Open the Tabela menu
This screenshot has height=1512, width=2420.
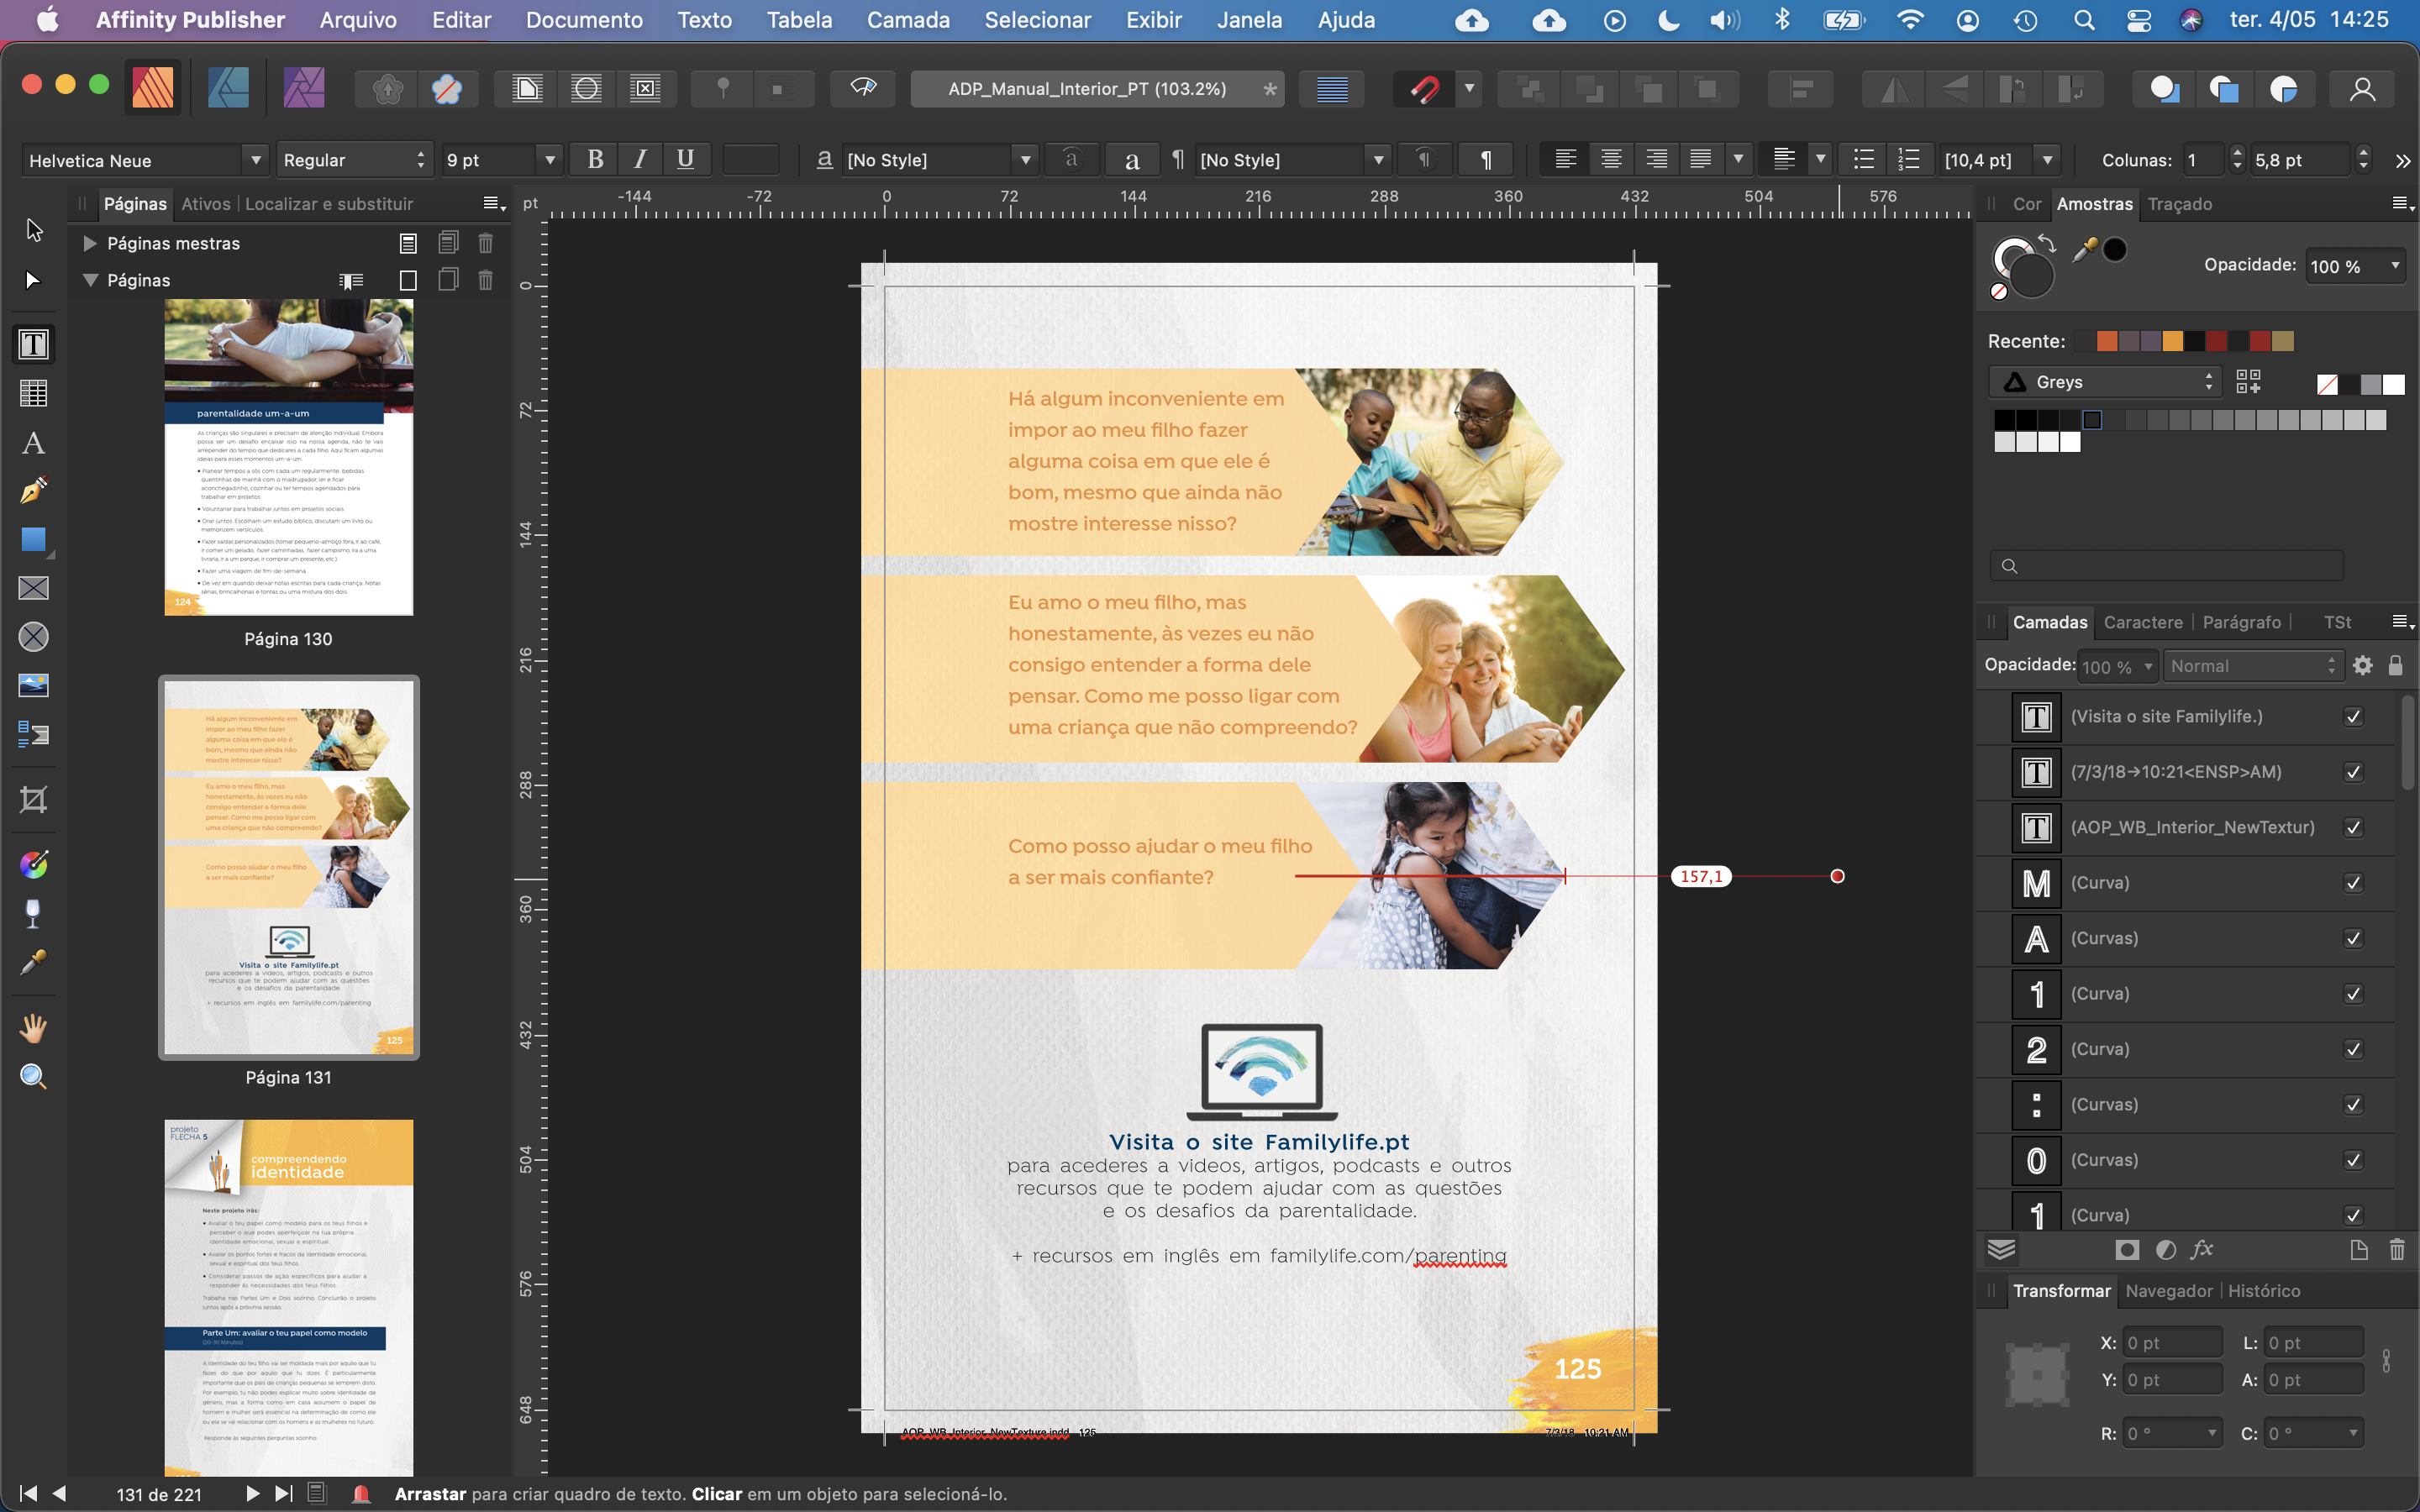click(799, 20)
